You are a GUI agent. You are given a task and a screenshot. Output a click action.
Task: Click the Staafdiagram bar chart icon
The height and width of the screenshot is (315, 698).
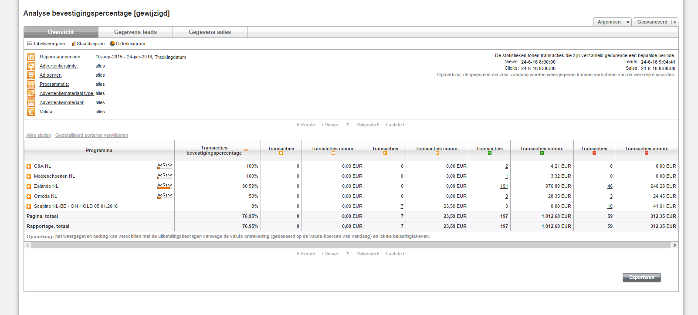coord(74,44)
